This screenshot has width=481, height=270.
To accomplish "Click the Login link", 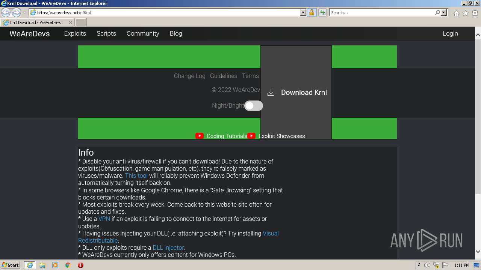I will click(x=450, y=33).
